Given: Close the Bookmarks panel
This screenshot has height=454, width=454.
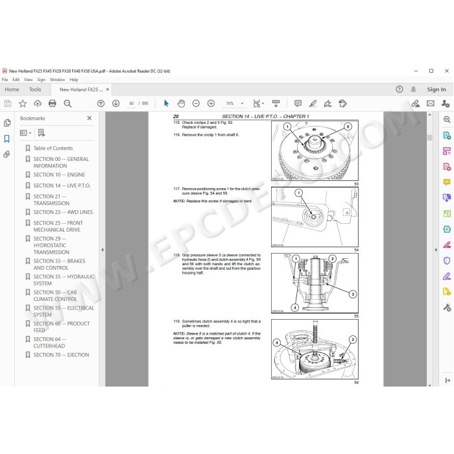Looking at the screenshot, I should click(90, 118).
